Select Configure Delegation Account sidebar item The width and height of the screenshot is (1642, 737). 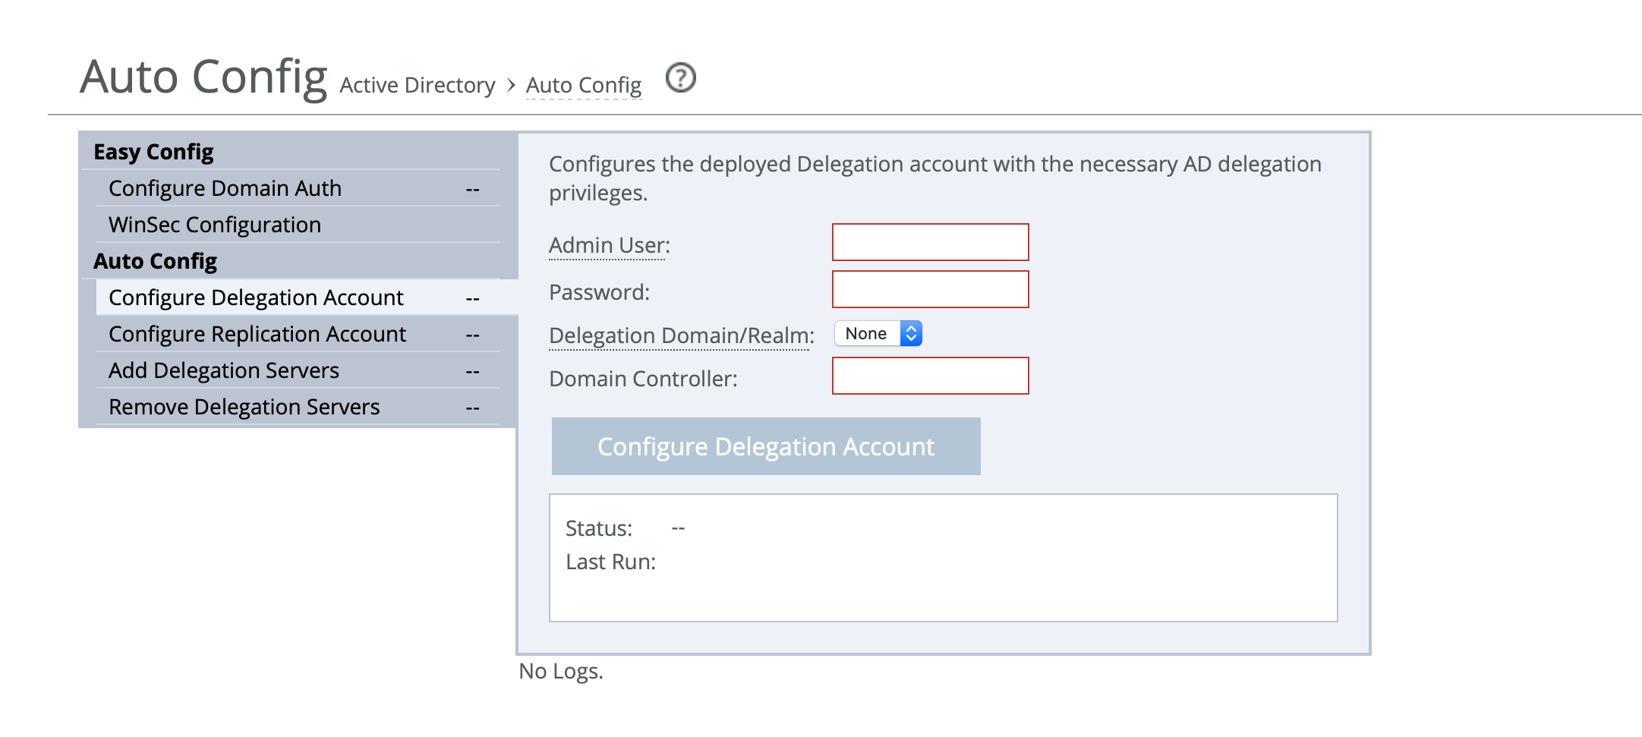point(256,298)
